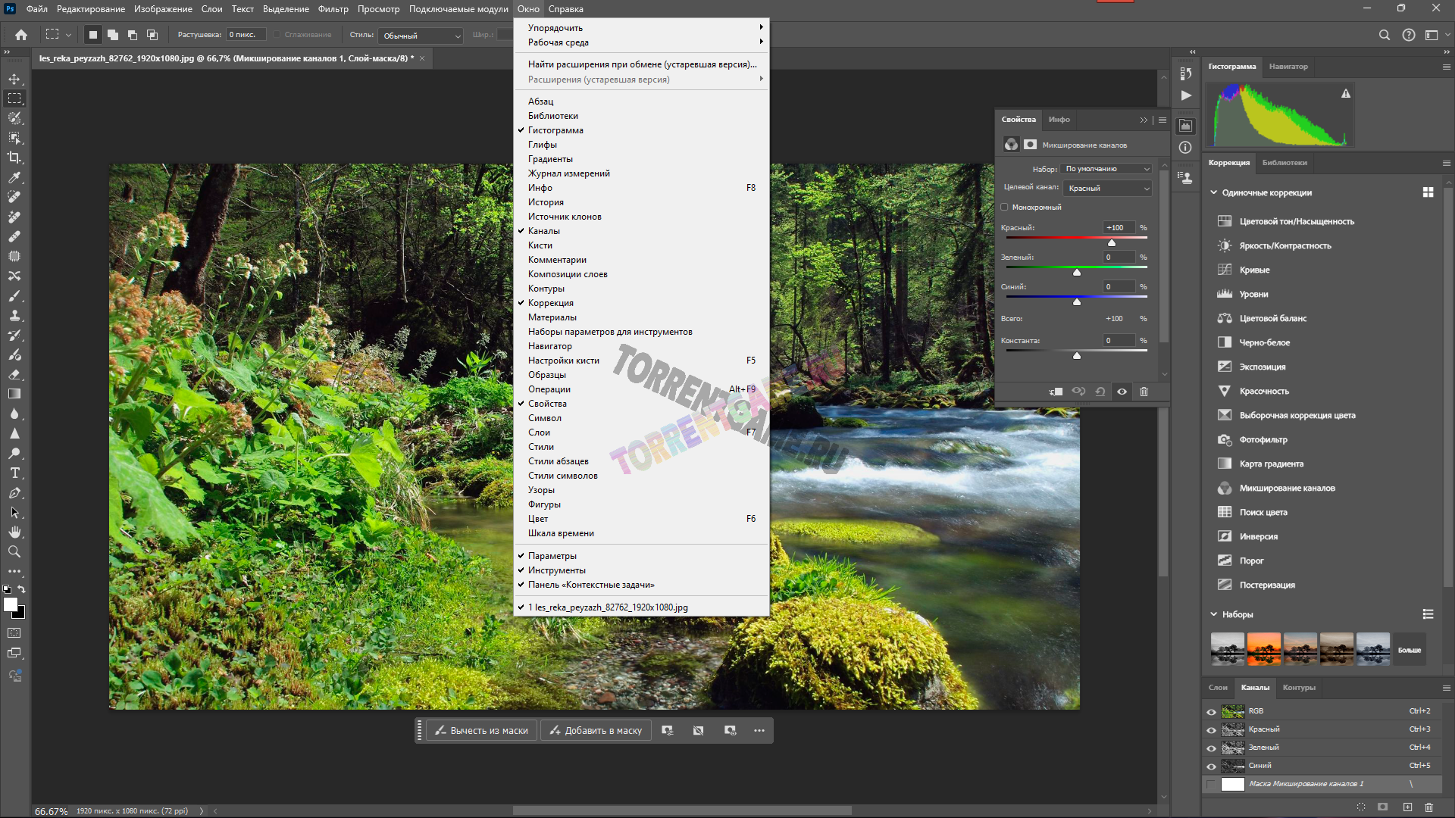1455x818 pixels.
Task: Select the Zoom tool
Action: 14,552
